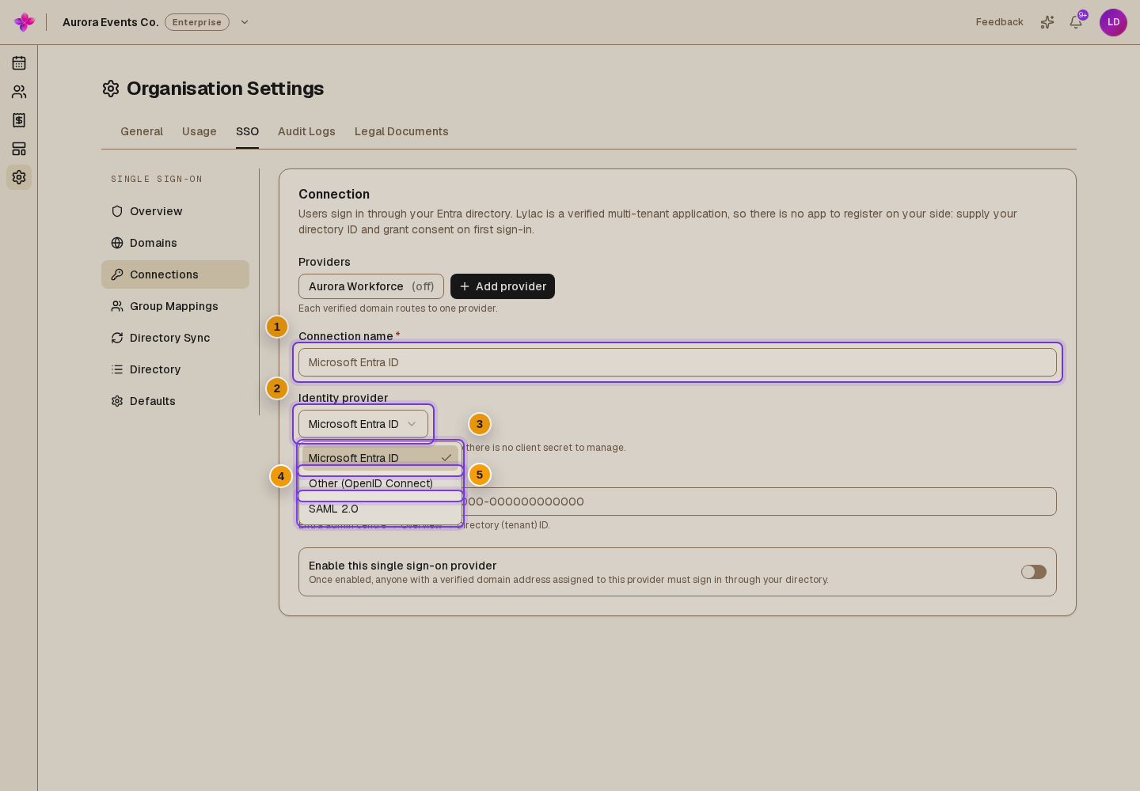
Task: Open the billing receipt icon in the left rail
Action: [x=19, y=120]
